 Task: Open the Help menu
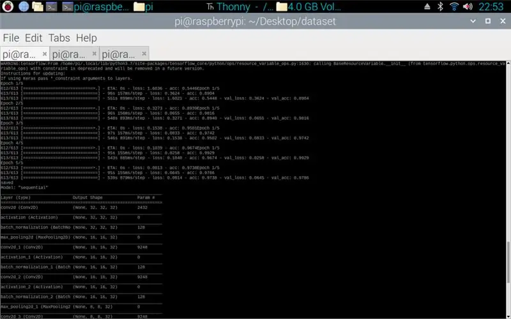click(x=86, y=38)
